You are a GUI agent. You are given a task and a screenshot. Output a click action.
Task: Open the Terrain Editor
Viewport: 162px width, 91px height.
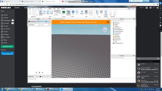tap(64, 12)
